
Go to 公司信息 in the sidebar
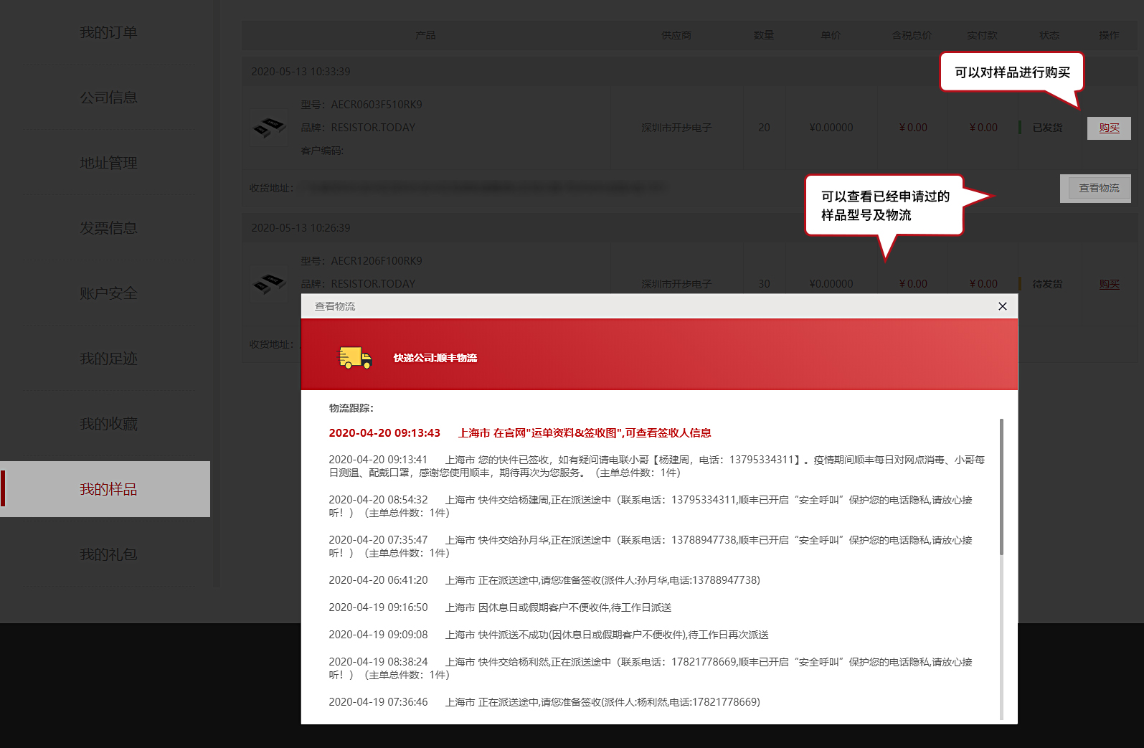(x=108, y=98)
